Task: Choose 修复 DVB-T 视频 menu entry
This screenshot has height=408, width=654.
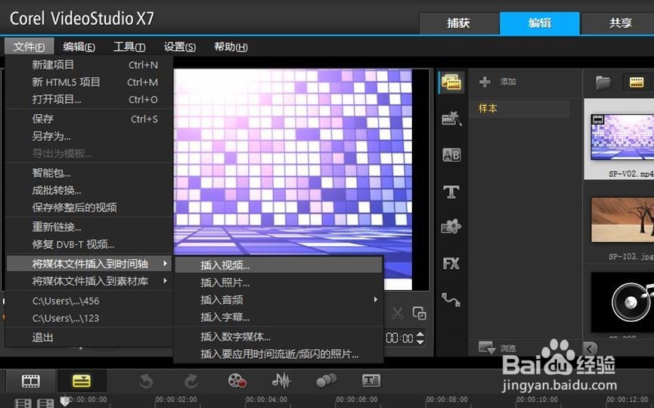Action: tap(89, 244)
